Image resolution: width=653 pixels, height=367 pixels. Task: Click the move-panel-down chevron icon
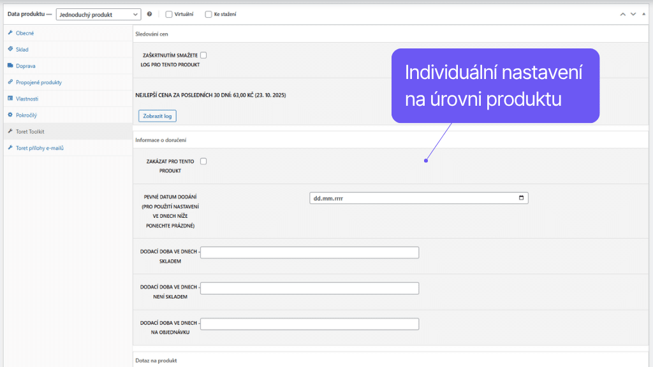pyautogui.click(x=633, y=14)
